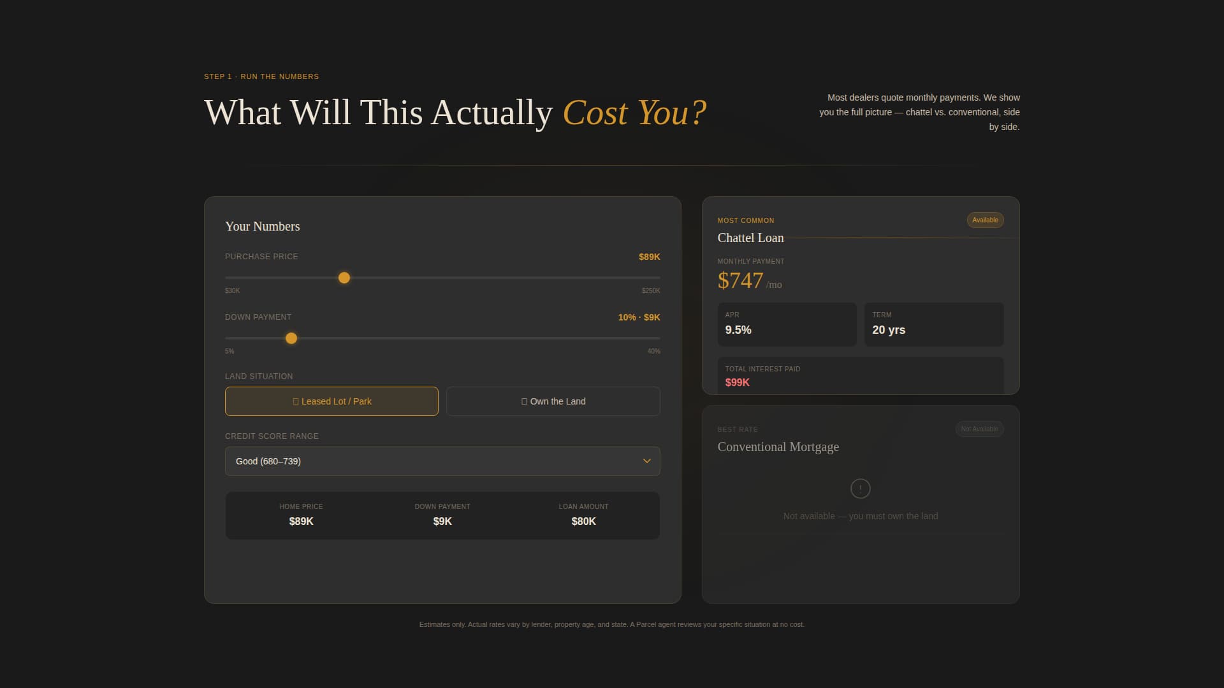Click the info icon in Conventional Mortgage card
The image size is (1224, 688).
coord(860,488)
